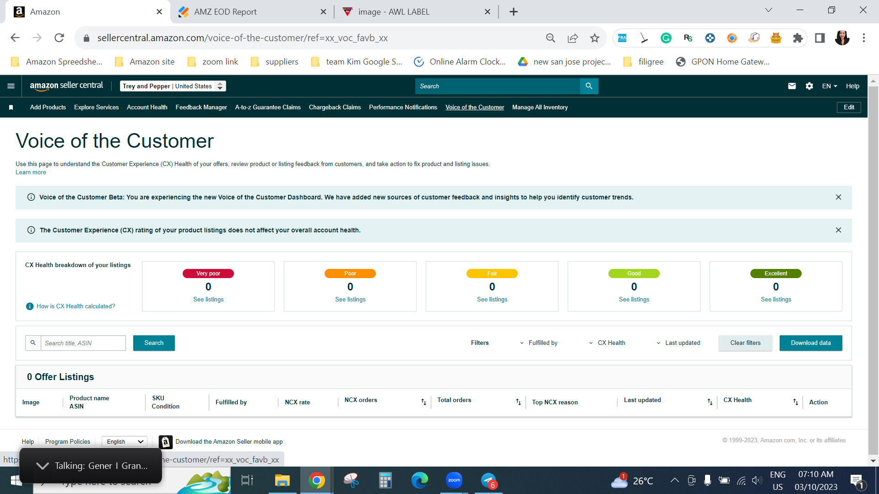Open the English footer language selector
This screenshot has width=879, height=494.
pyautogui.click(x=125, y=442)
